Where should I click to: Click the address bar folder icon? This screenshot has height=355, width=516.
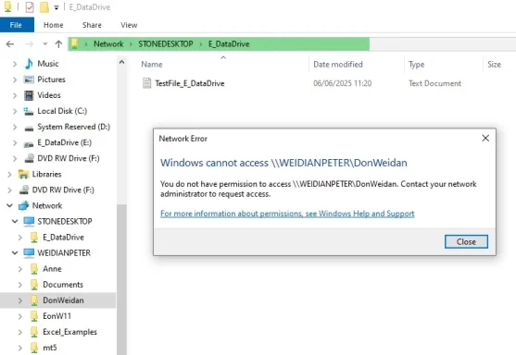pyautogui.click(x=75, y=43)
